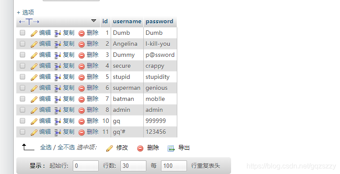Image resolution: width=340 pixels, height=174 pixels.
Task: Click the copy icon for Dummy row
Action: 57,56
